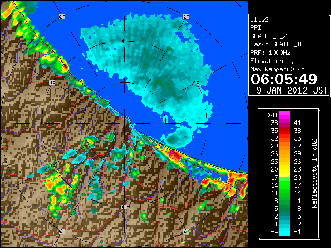Viewport: 331px width, 248px height.
Task: Select the "Task: SEAICE_B" line
Action: [x=276, y=44]
